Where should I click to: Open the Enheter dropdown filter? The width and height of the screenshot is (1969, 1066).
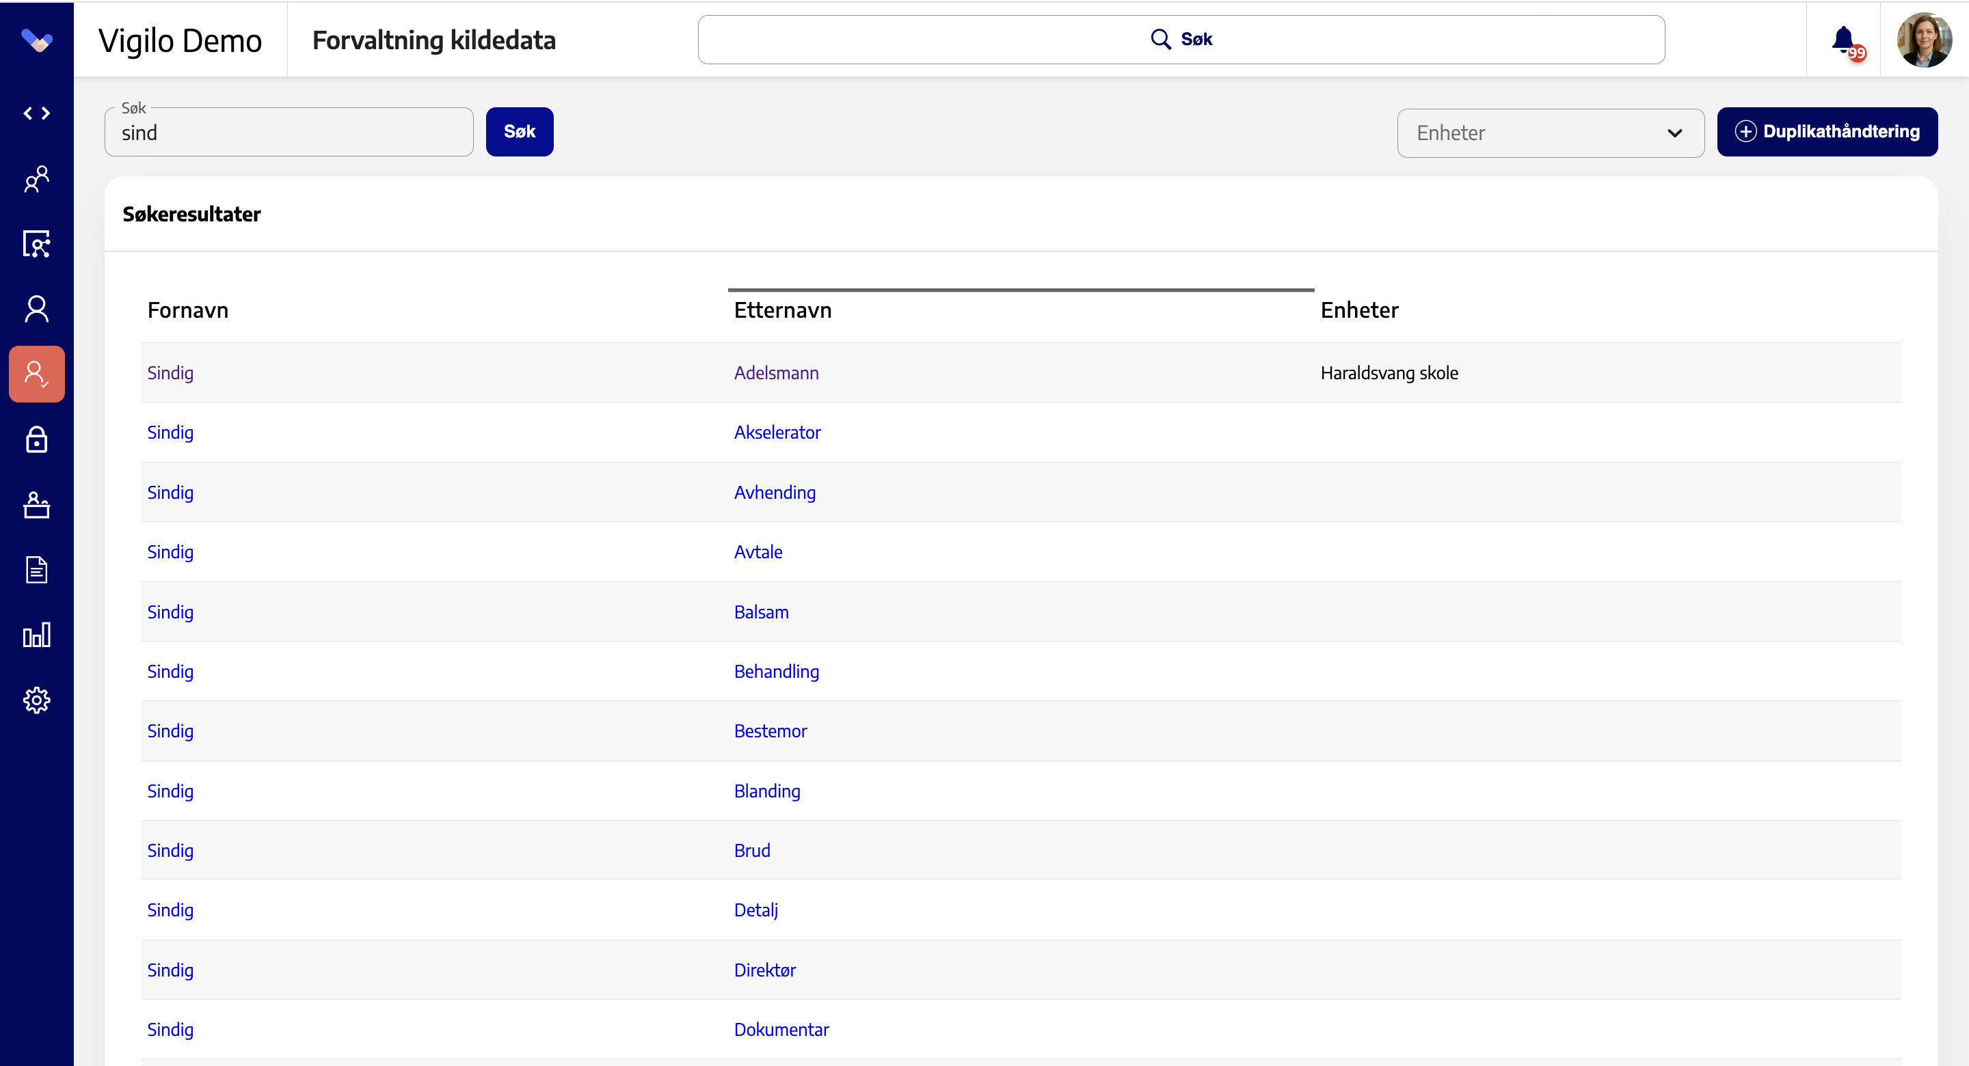coord(1550,133)
